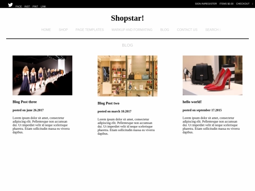The height and width of the screenshot is (191, 255).
Task: Expand Markup and Formating menu
Action: (x=132, y=30)
